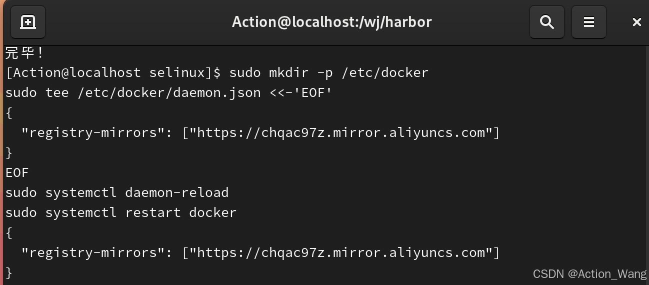The image size is (649, 285).
Task: Close the terminal window
Action: point(636,22)
